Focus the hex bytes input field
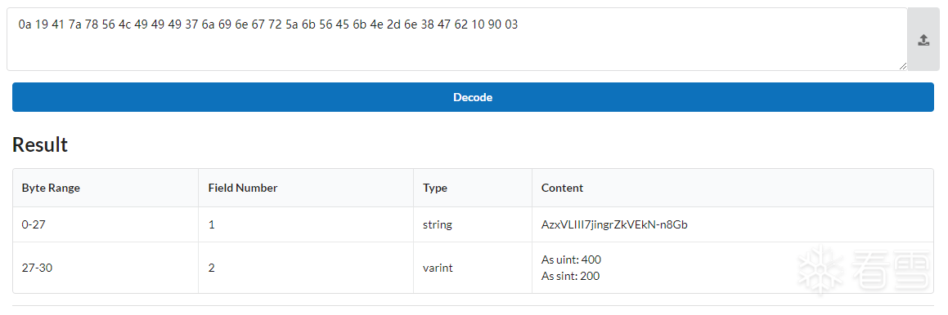The image size is (948, 315). (x=457, y=39)
